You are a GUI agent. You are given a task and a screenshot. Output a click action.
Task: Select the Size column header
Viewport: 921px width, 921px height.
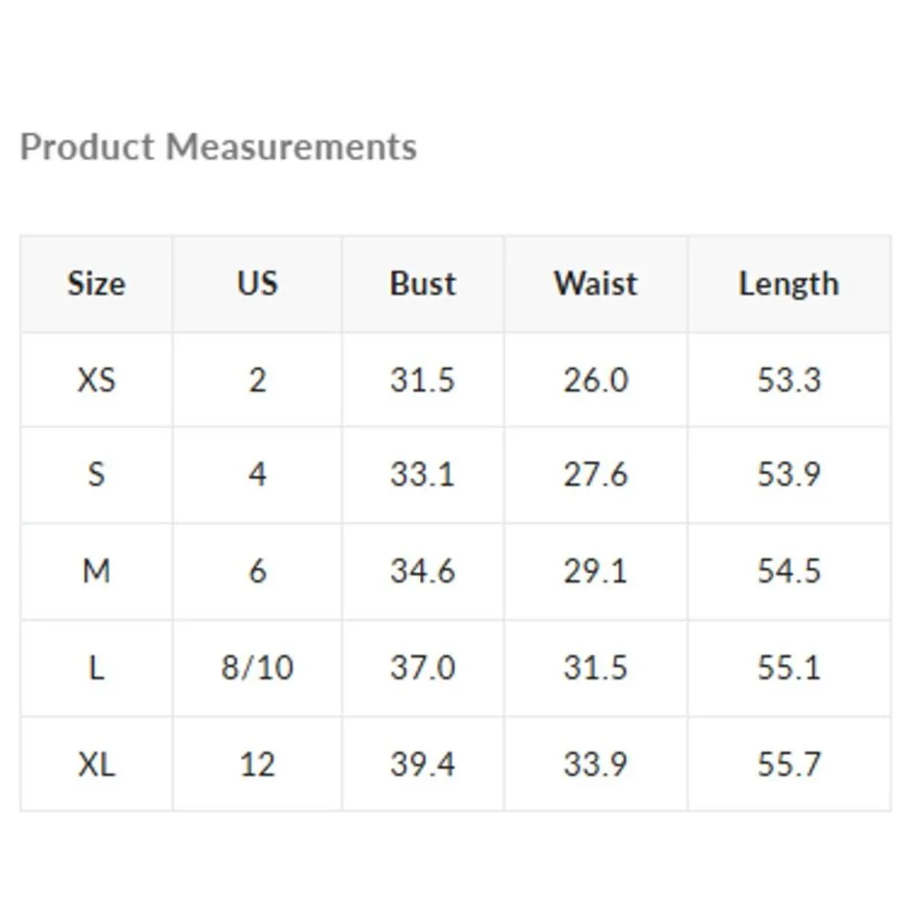point(96,284)
